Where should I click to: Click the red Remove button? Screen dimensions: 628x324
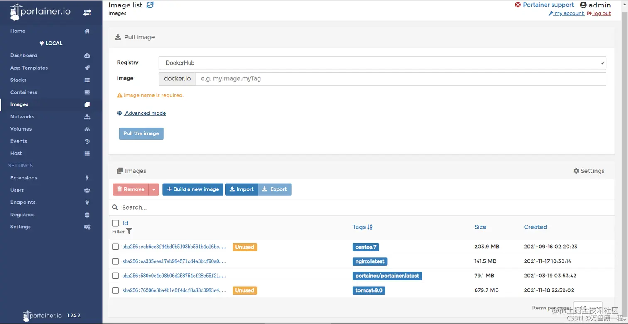click(x=130, y=189)
